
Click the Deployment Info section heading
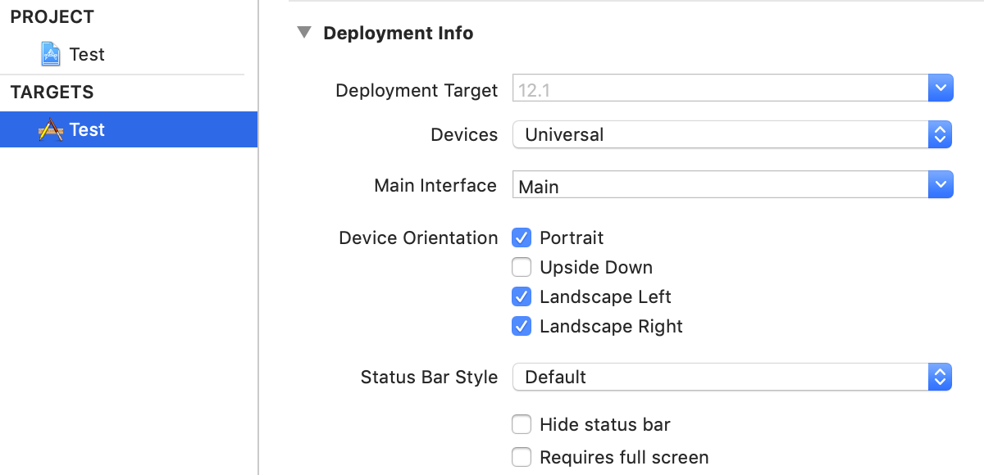click(x=399, y=34)
